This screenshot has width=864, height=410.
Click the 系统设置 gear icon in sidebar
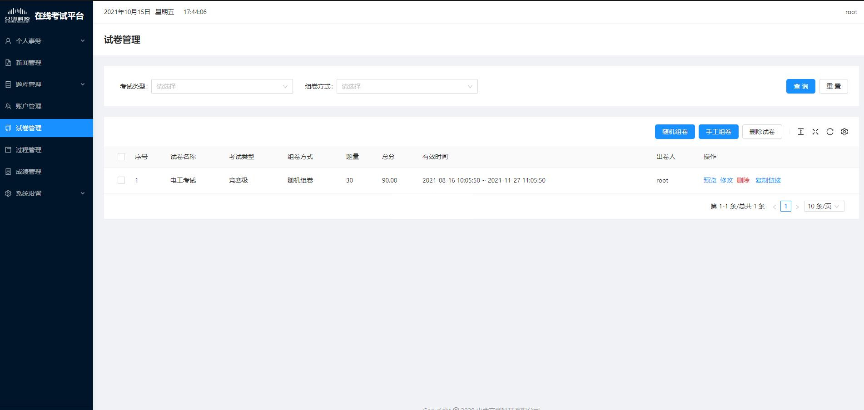coord(8,193)
